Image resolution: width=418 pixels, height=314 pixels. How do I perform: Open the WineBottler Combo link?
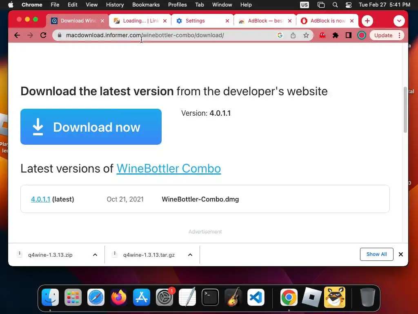coord(169,168)
